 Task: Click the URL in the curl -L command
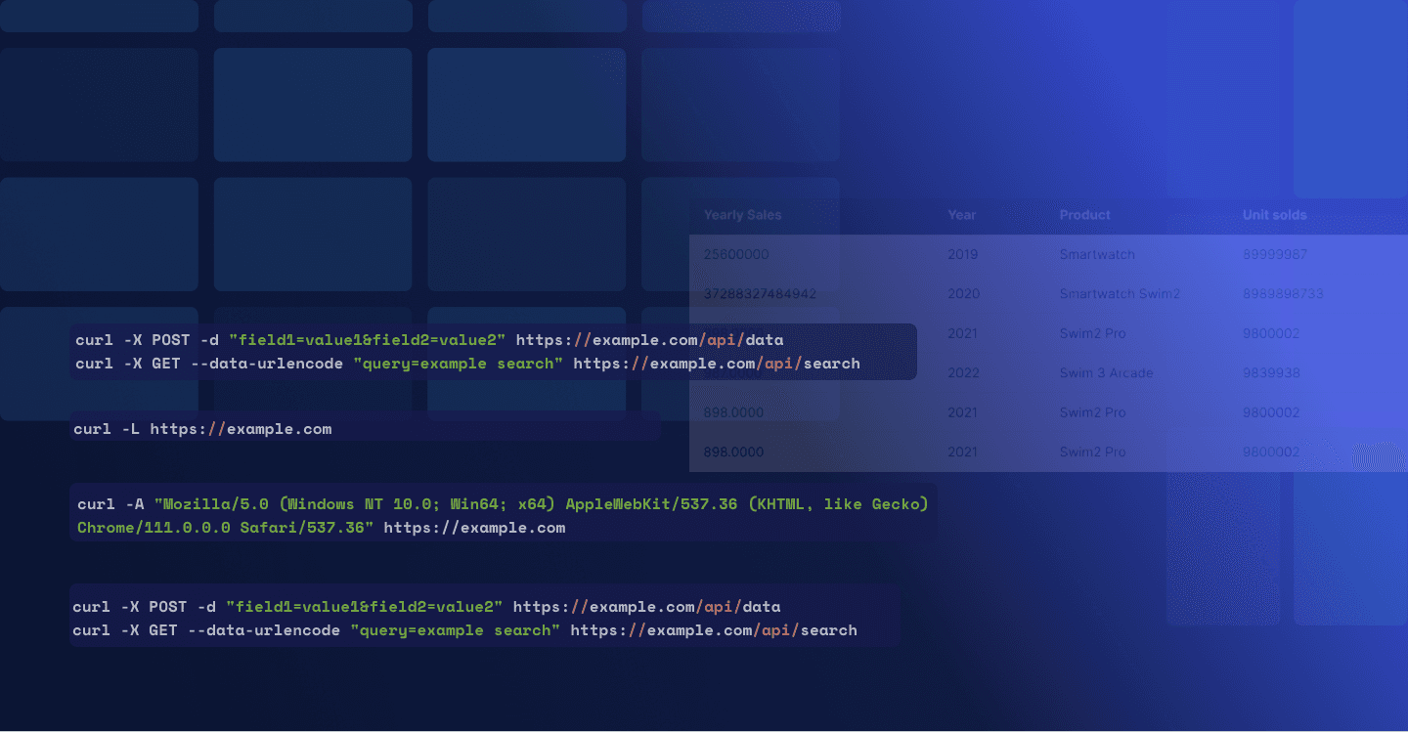click(241, 429)
